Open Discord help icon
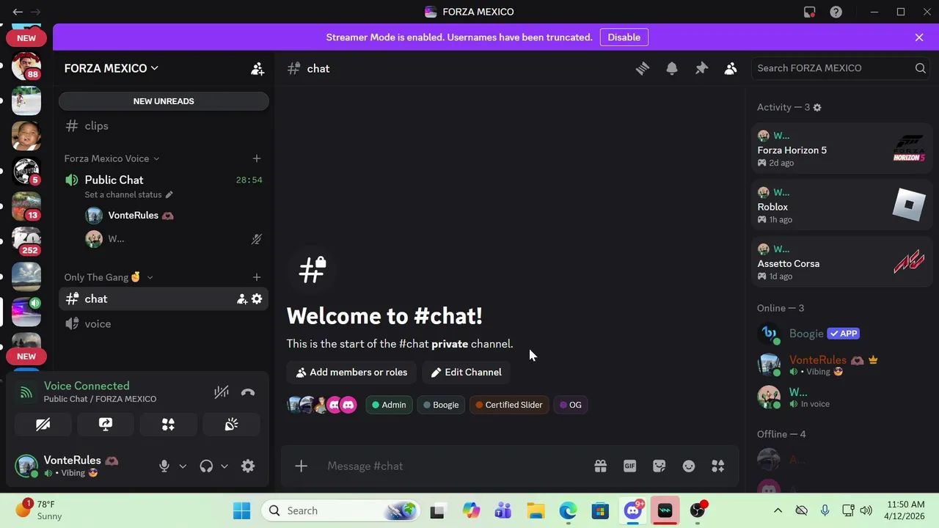This screenshot has height=528, width=939. pyautogui.click(x=836, y=12)
